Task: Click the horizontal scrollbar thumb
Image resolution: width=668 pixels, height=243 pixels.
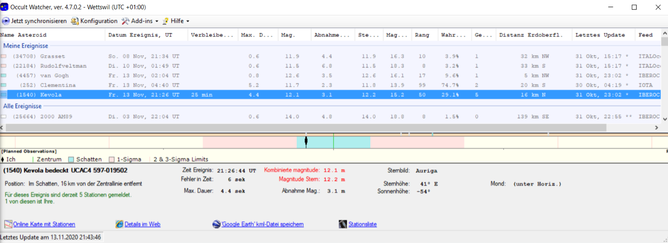Action: [x=306, y=128]
